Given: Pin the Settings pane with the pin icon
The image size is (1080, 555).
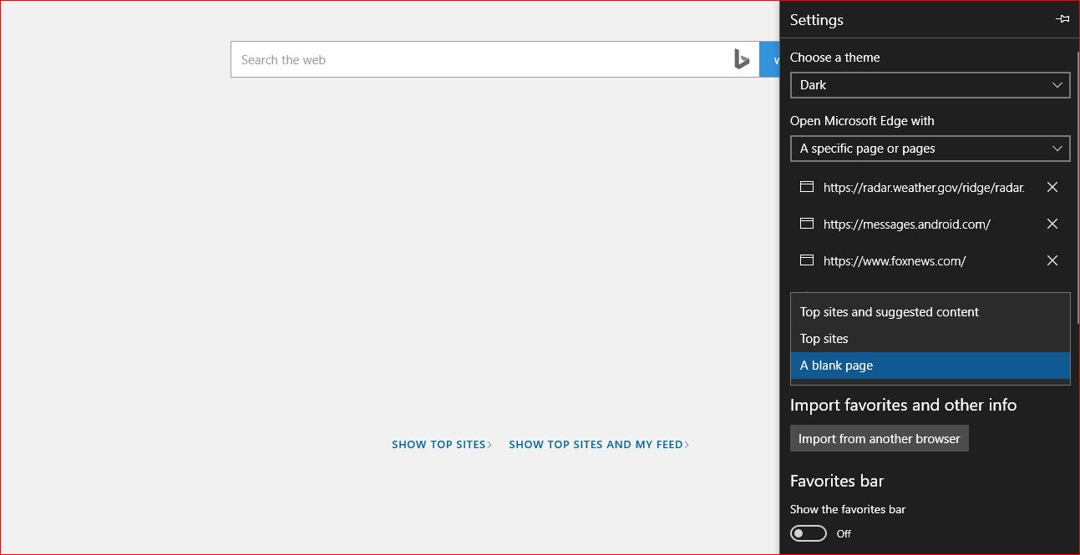Looking at the screenshot, I should click(x=1062, y=19).
